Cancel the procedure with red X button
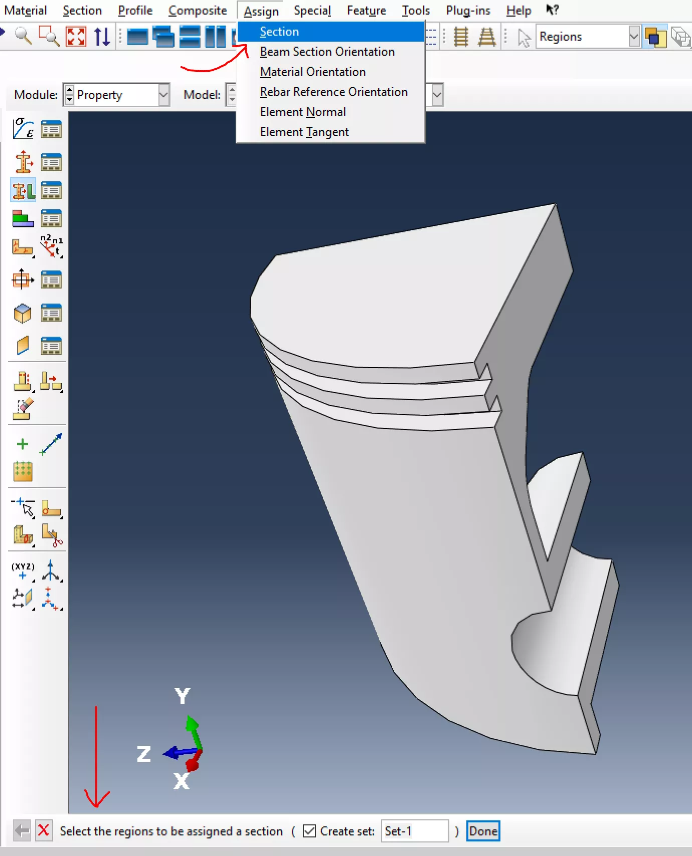The width and height of the screenshot is (692, 856). pos(44,831)
